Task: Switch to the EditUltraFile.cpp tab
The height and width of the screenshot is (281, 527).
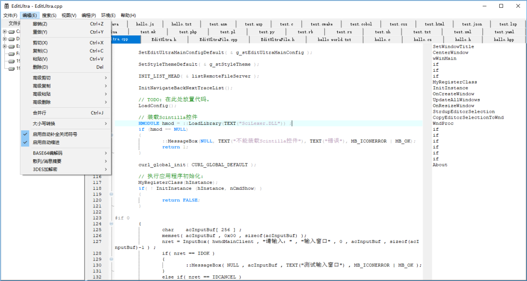Action: (219, 40)
